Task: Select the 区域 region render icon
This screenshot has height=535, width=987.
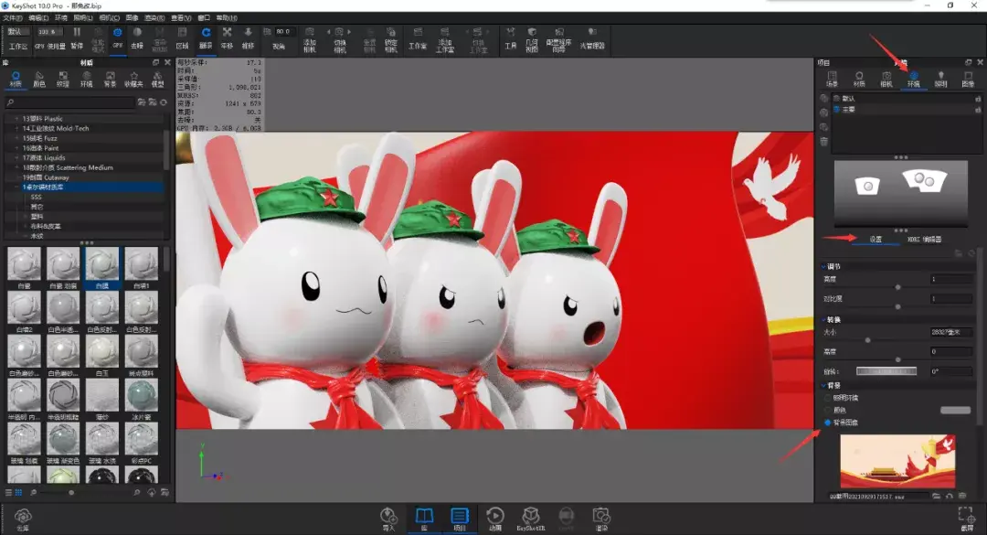Action: 183,37
